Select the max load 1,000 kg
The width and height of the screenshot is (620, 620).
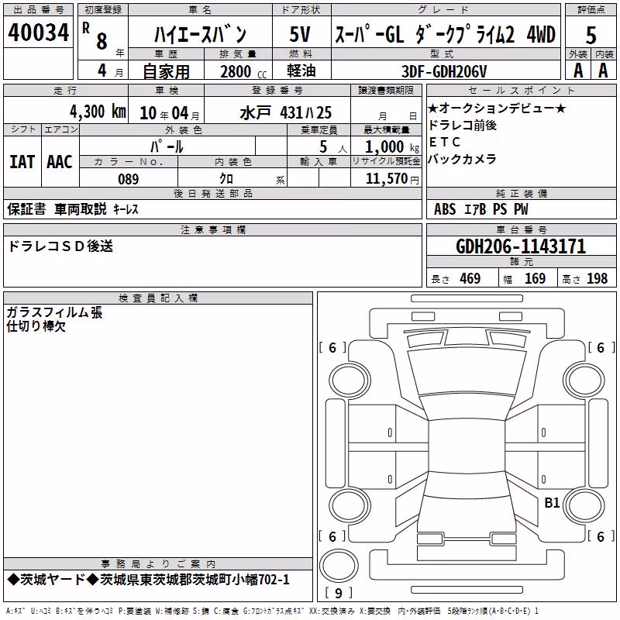(x=392, y=146)
